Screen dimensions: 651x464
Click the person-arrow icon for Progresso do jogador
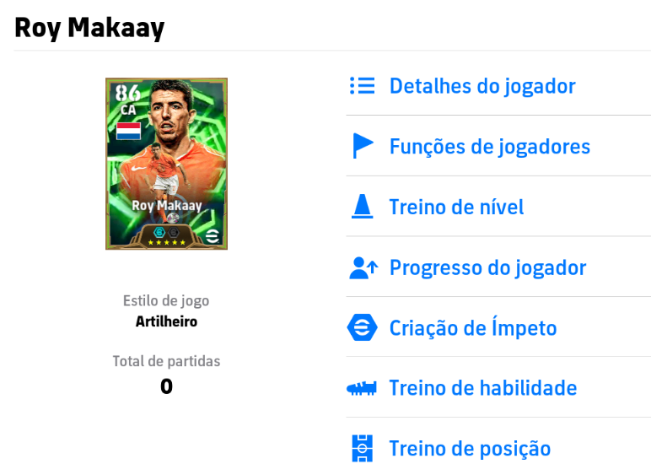coord(363,268)
